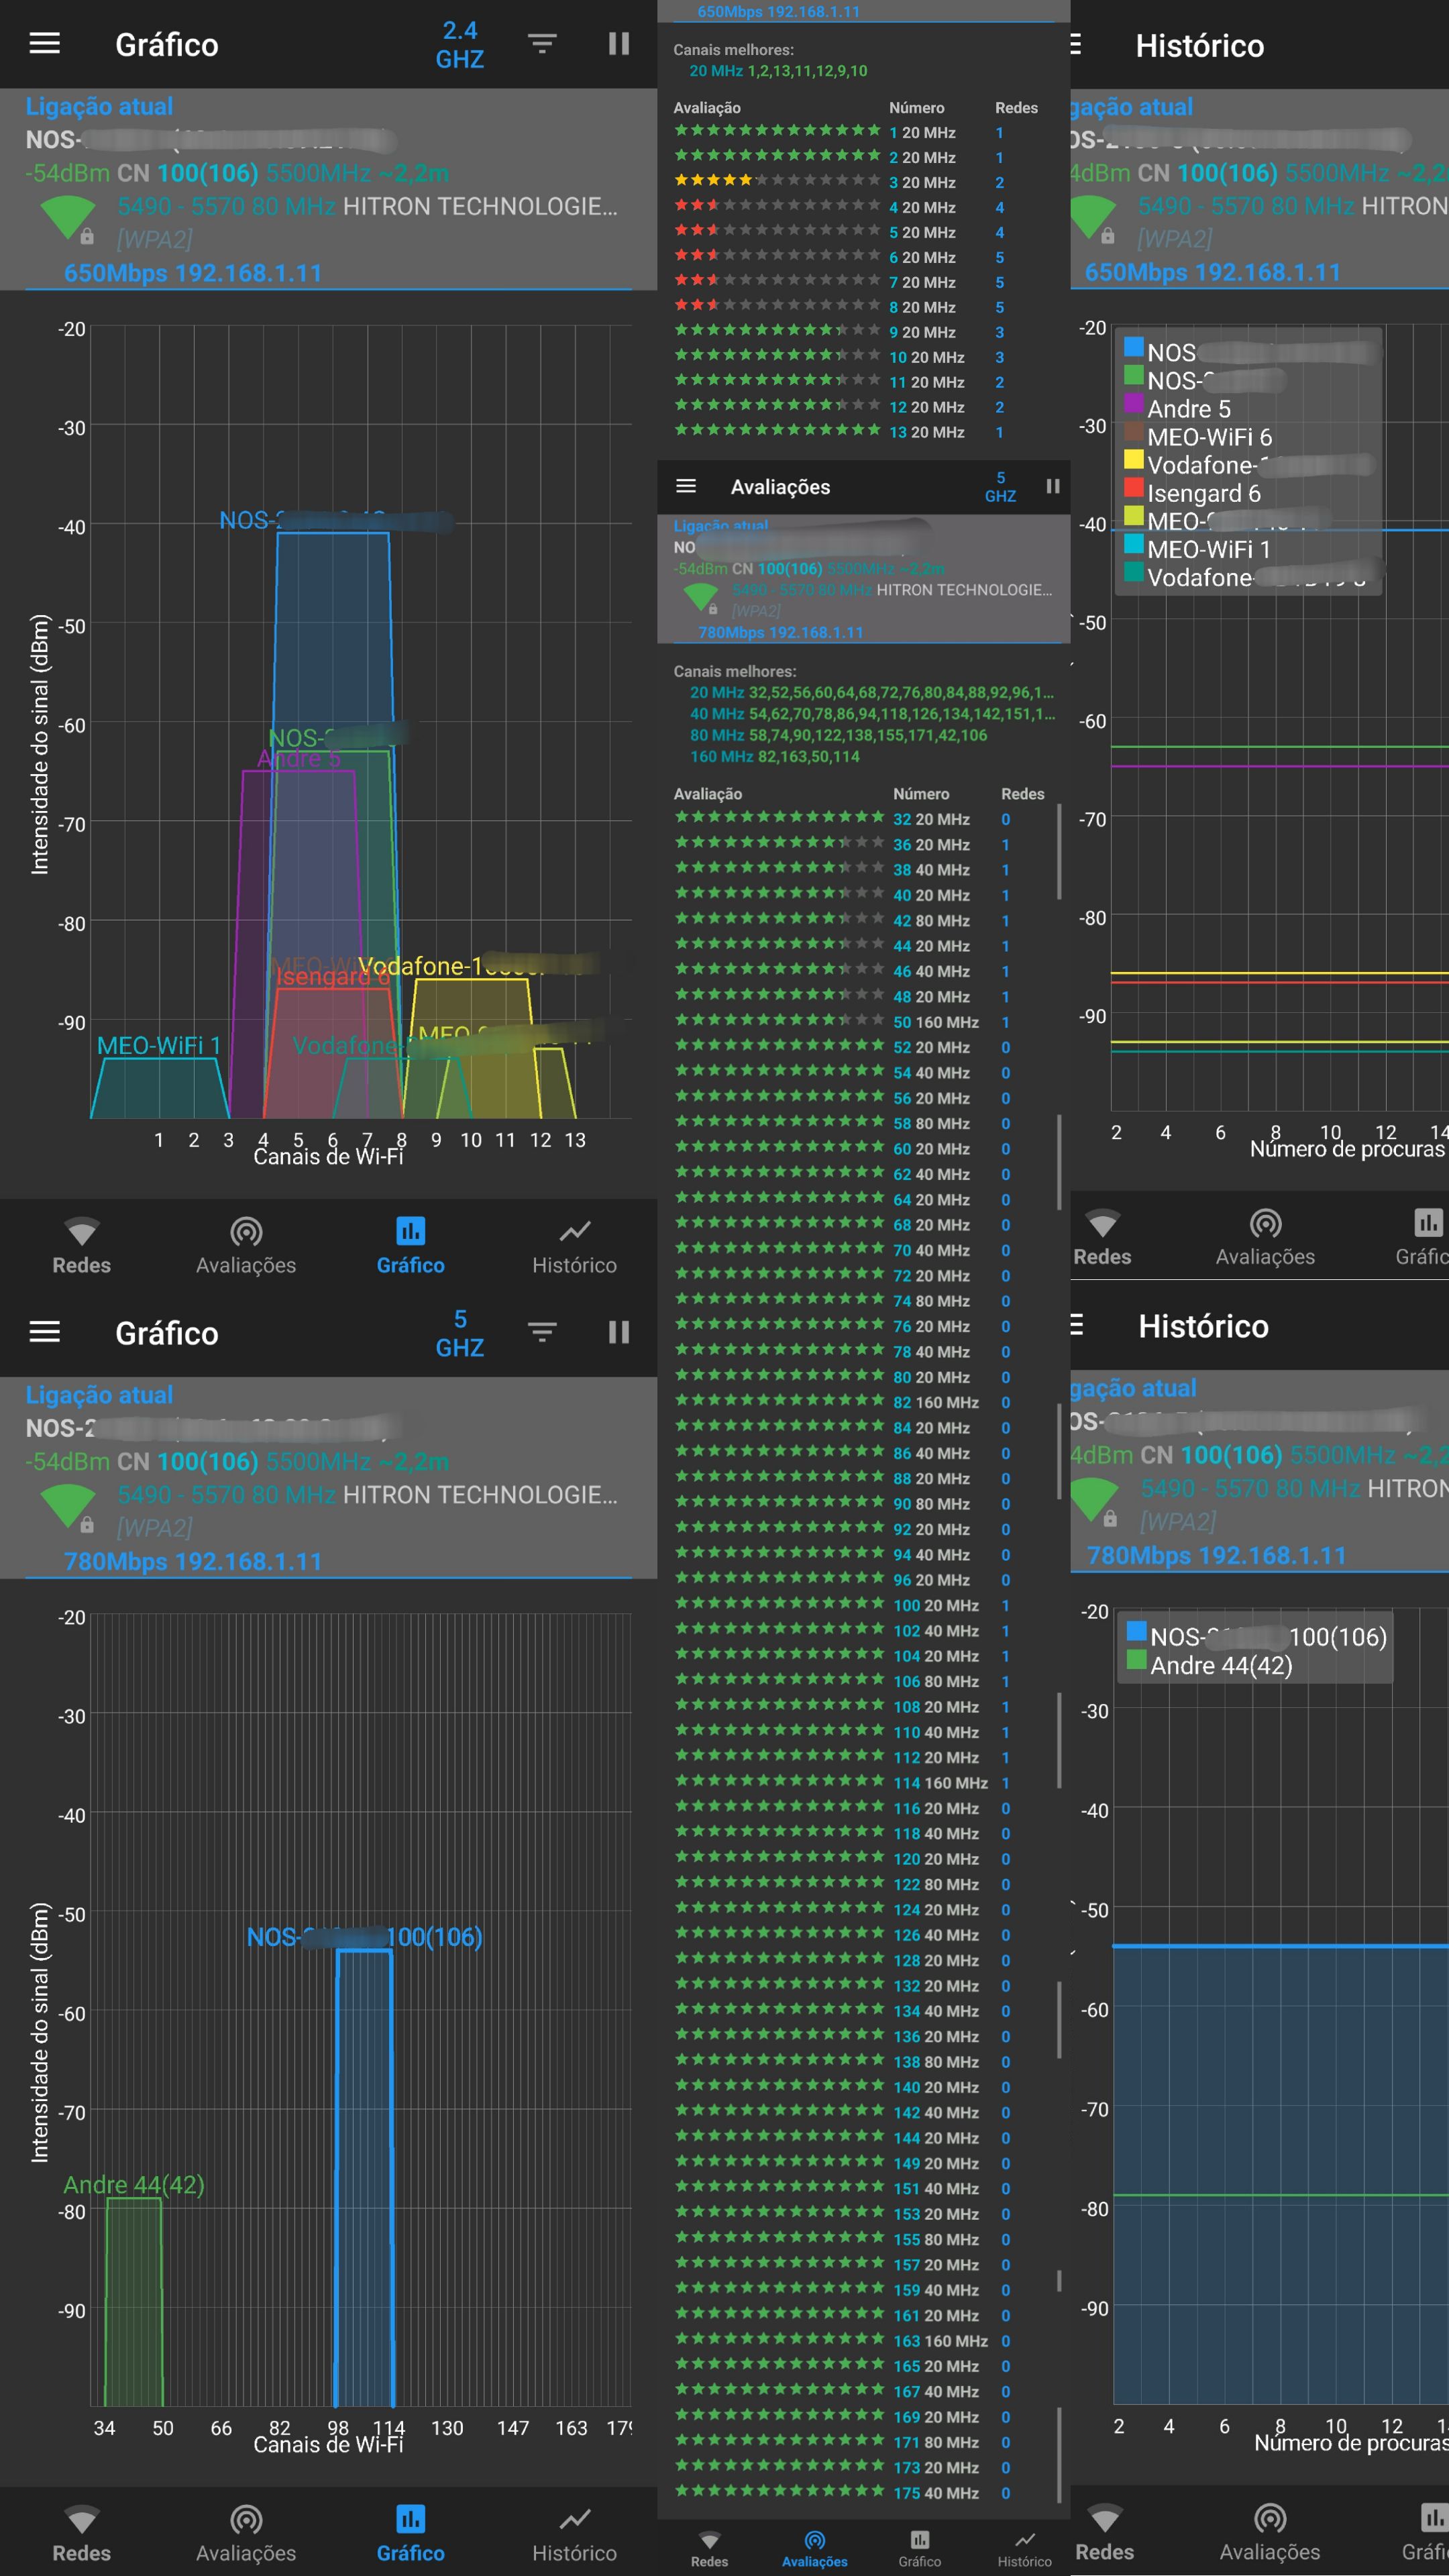Viewport: 1449px width, 2576px height.
Task: Tap small Histórico tab under ratings list
Action: 1025,2550
